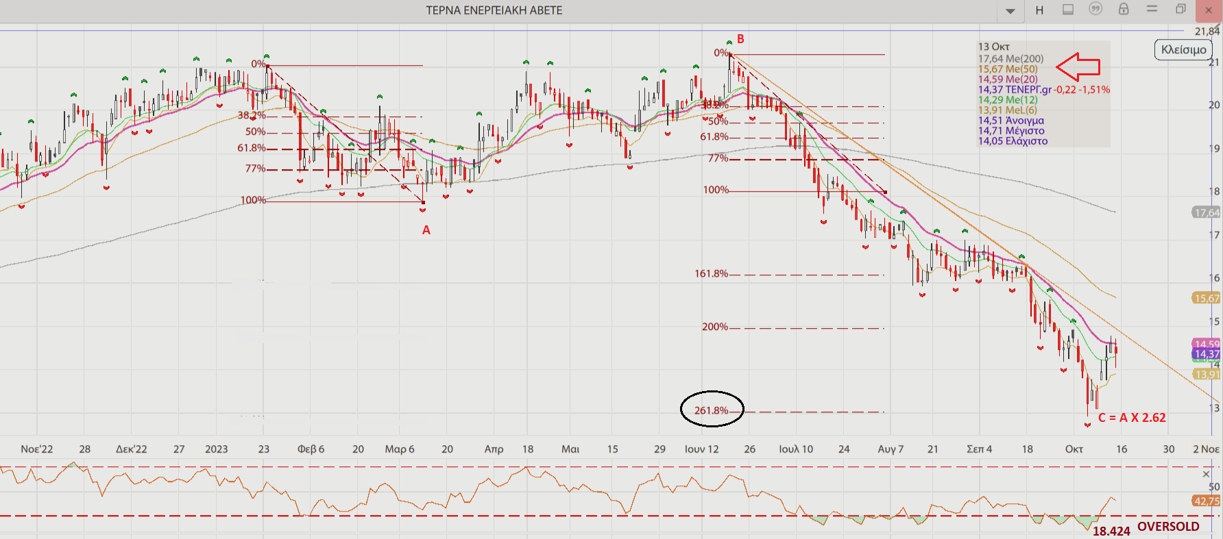Click the 14,51 Άνοιγμα value
The height and width of the screenshot is (539, 1223).
(x=1011, y=121)
